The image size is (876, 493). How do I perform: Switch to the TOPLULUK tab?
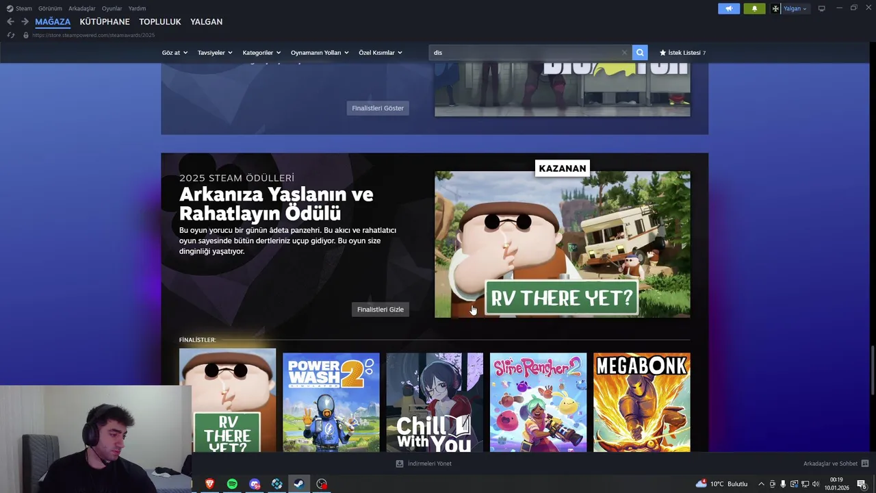160,22
